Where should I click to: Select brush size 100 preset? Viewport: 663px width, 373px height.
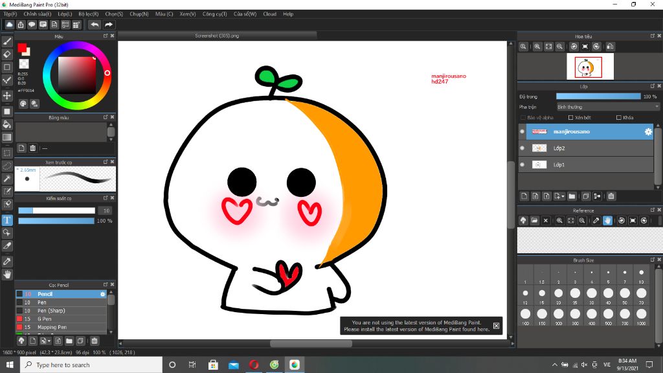pos(525,314)
